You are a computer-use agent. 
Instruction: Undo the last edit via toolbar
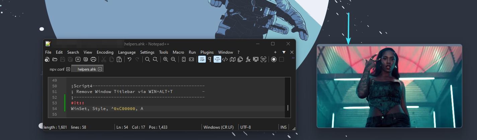pos(130,59)
